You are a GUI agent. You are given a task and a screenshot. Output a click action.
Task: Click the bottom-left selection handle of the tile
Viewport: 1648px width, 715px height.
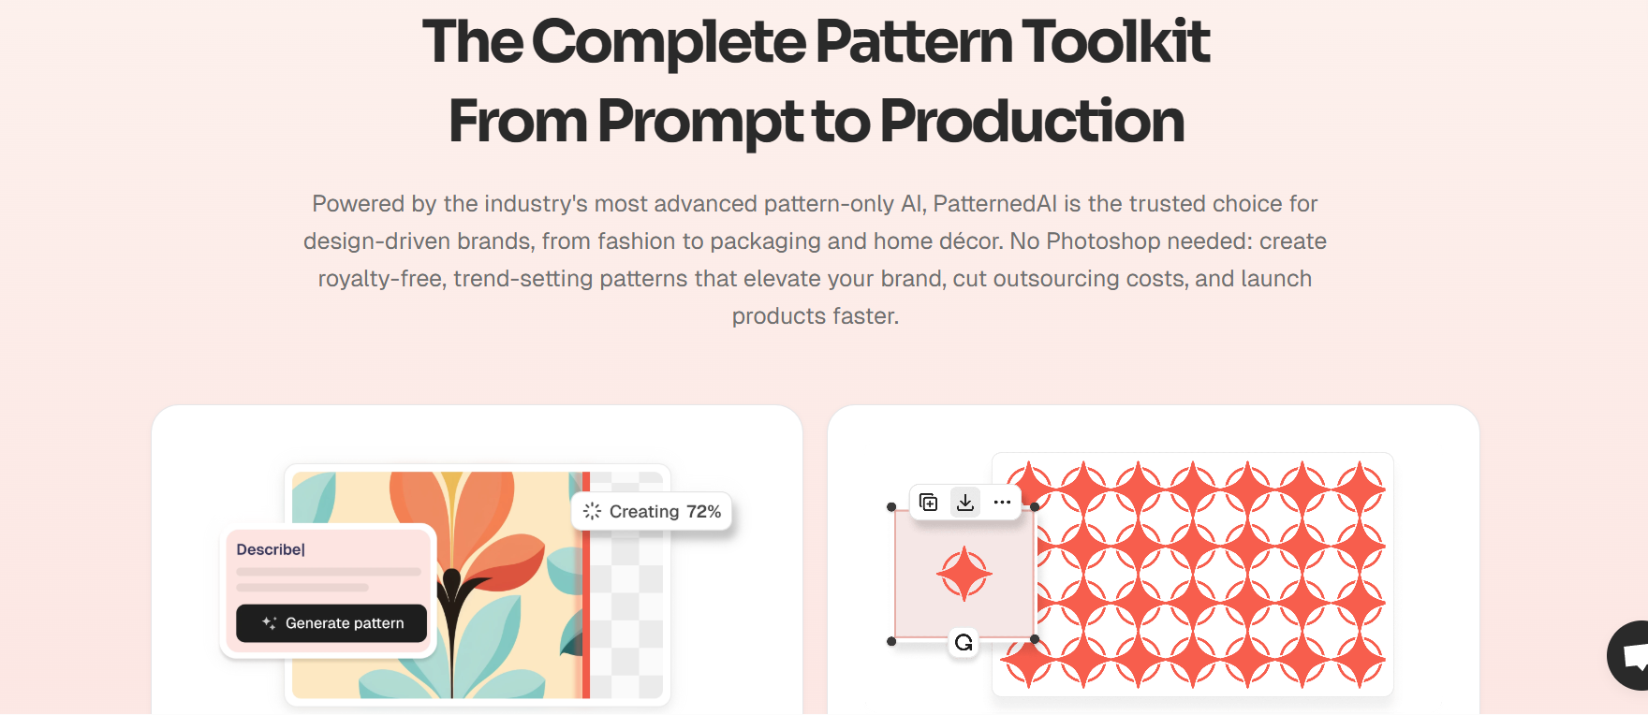pos(891,641)
